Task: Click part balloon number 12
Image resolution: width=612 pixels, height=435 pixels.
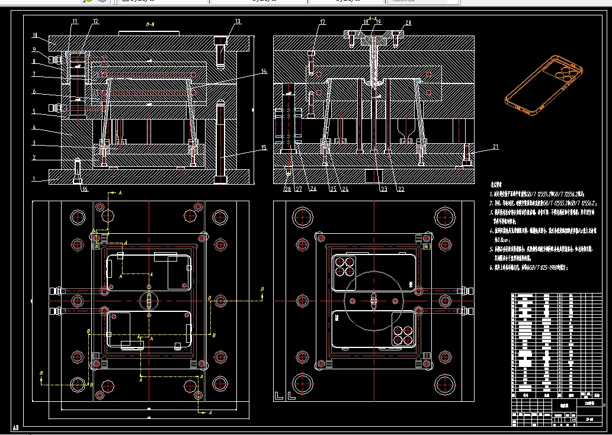Action: tap(95, 21)
